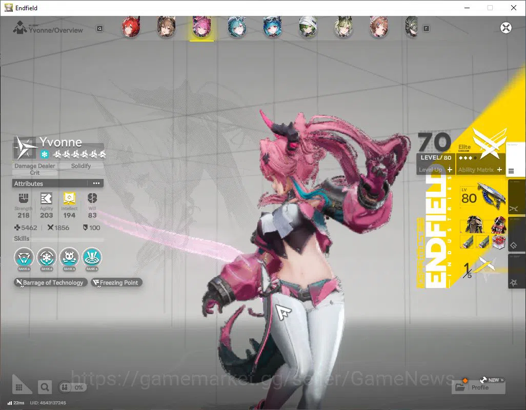This screenshot has width=526, height=410.
Task: Click the attack value 1856
Action: 58,228
